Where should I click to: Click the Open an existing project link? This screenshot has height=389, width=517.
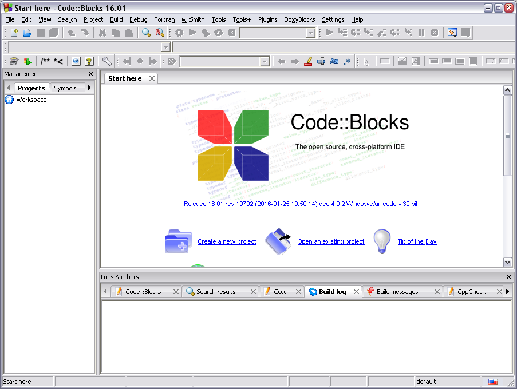pyautogui.click(x=331, y=241)
